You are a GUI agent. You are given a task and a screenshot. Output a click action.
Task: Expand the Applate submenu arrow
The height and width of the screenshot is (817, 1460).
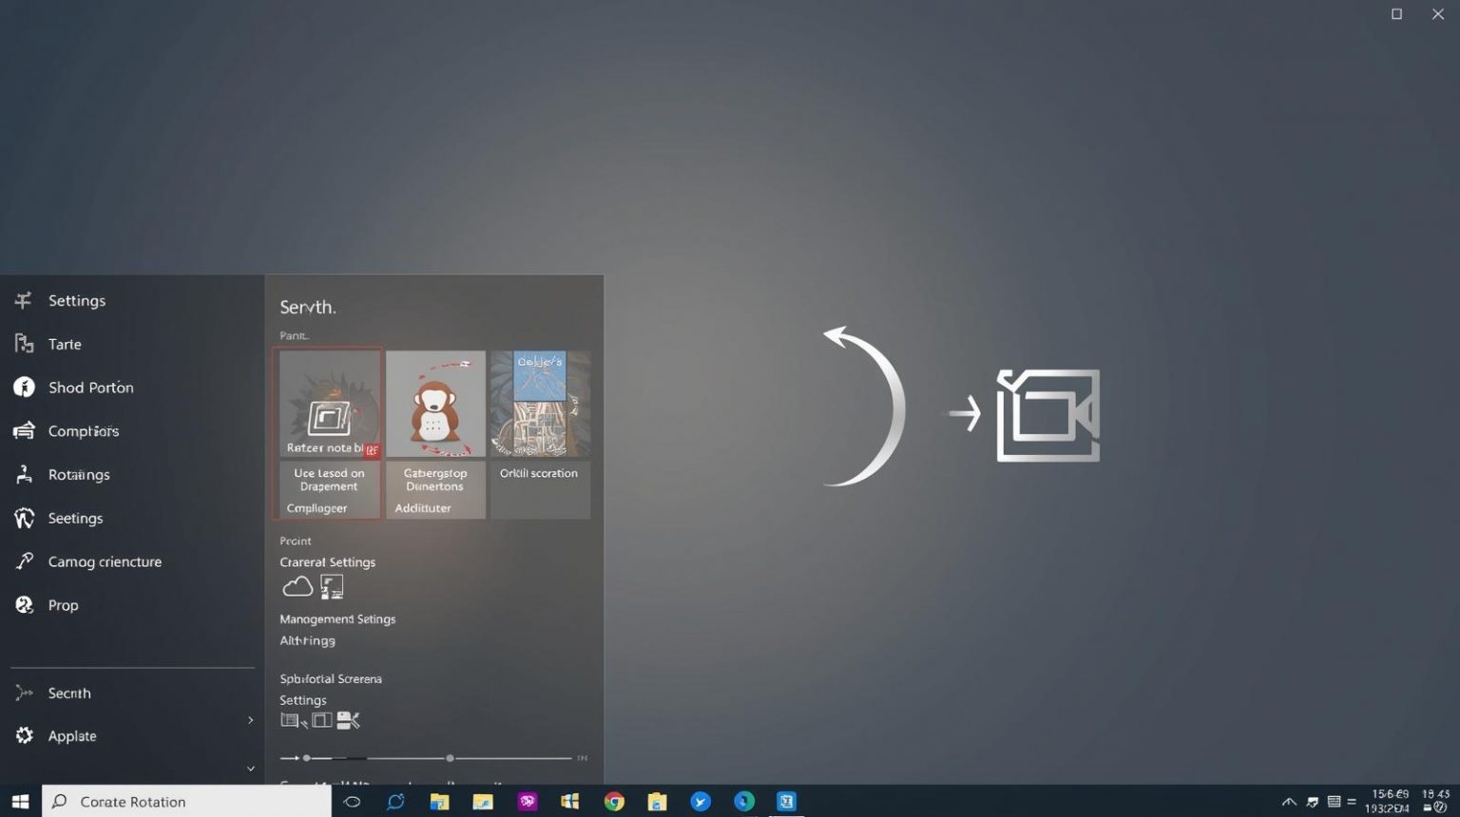pyautogui.click(x=250, y=720)
